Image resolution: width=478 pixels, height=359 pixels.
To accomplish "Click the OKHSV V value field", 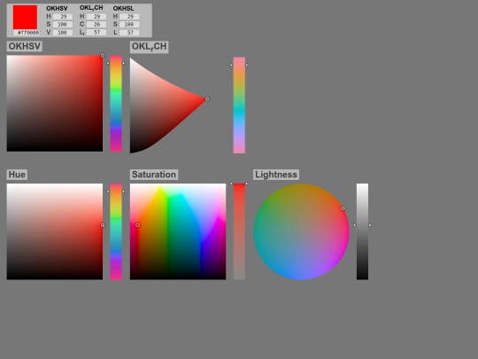I will [63, 33].
